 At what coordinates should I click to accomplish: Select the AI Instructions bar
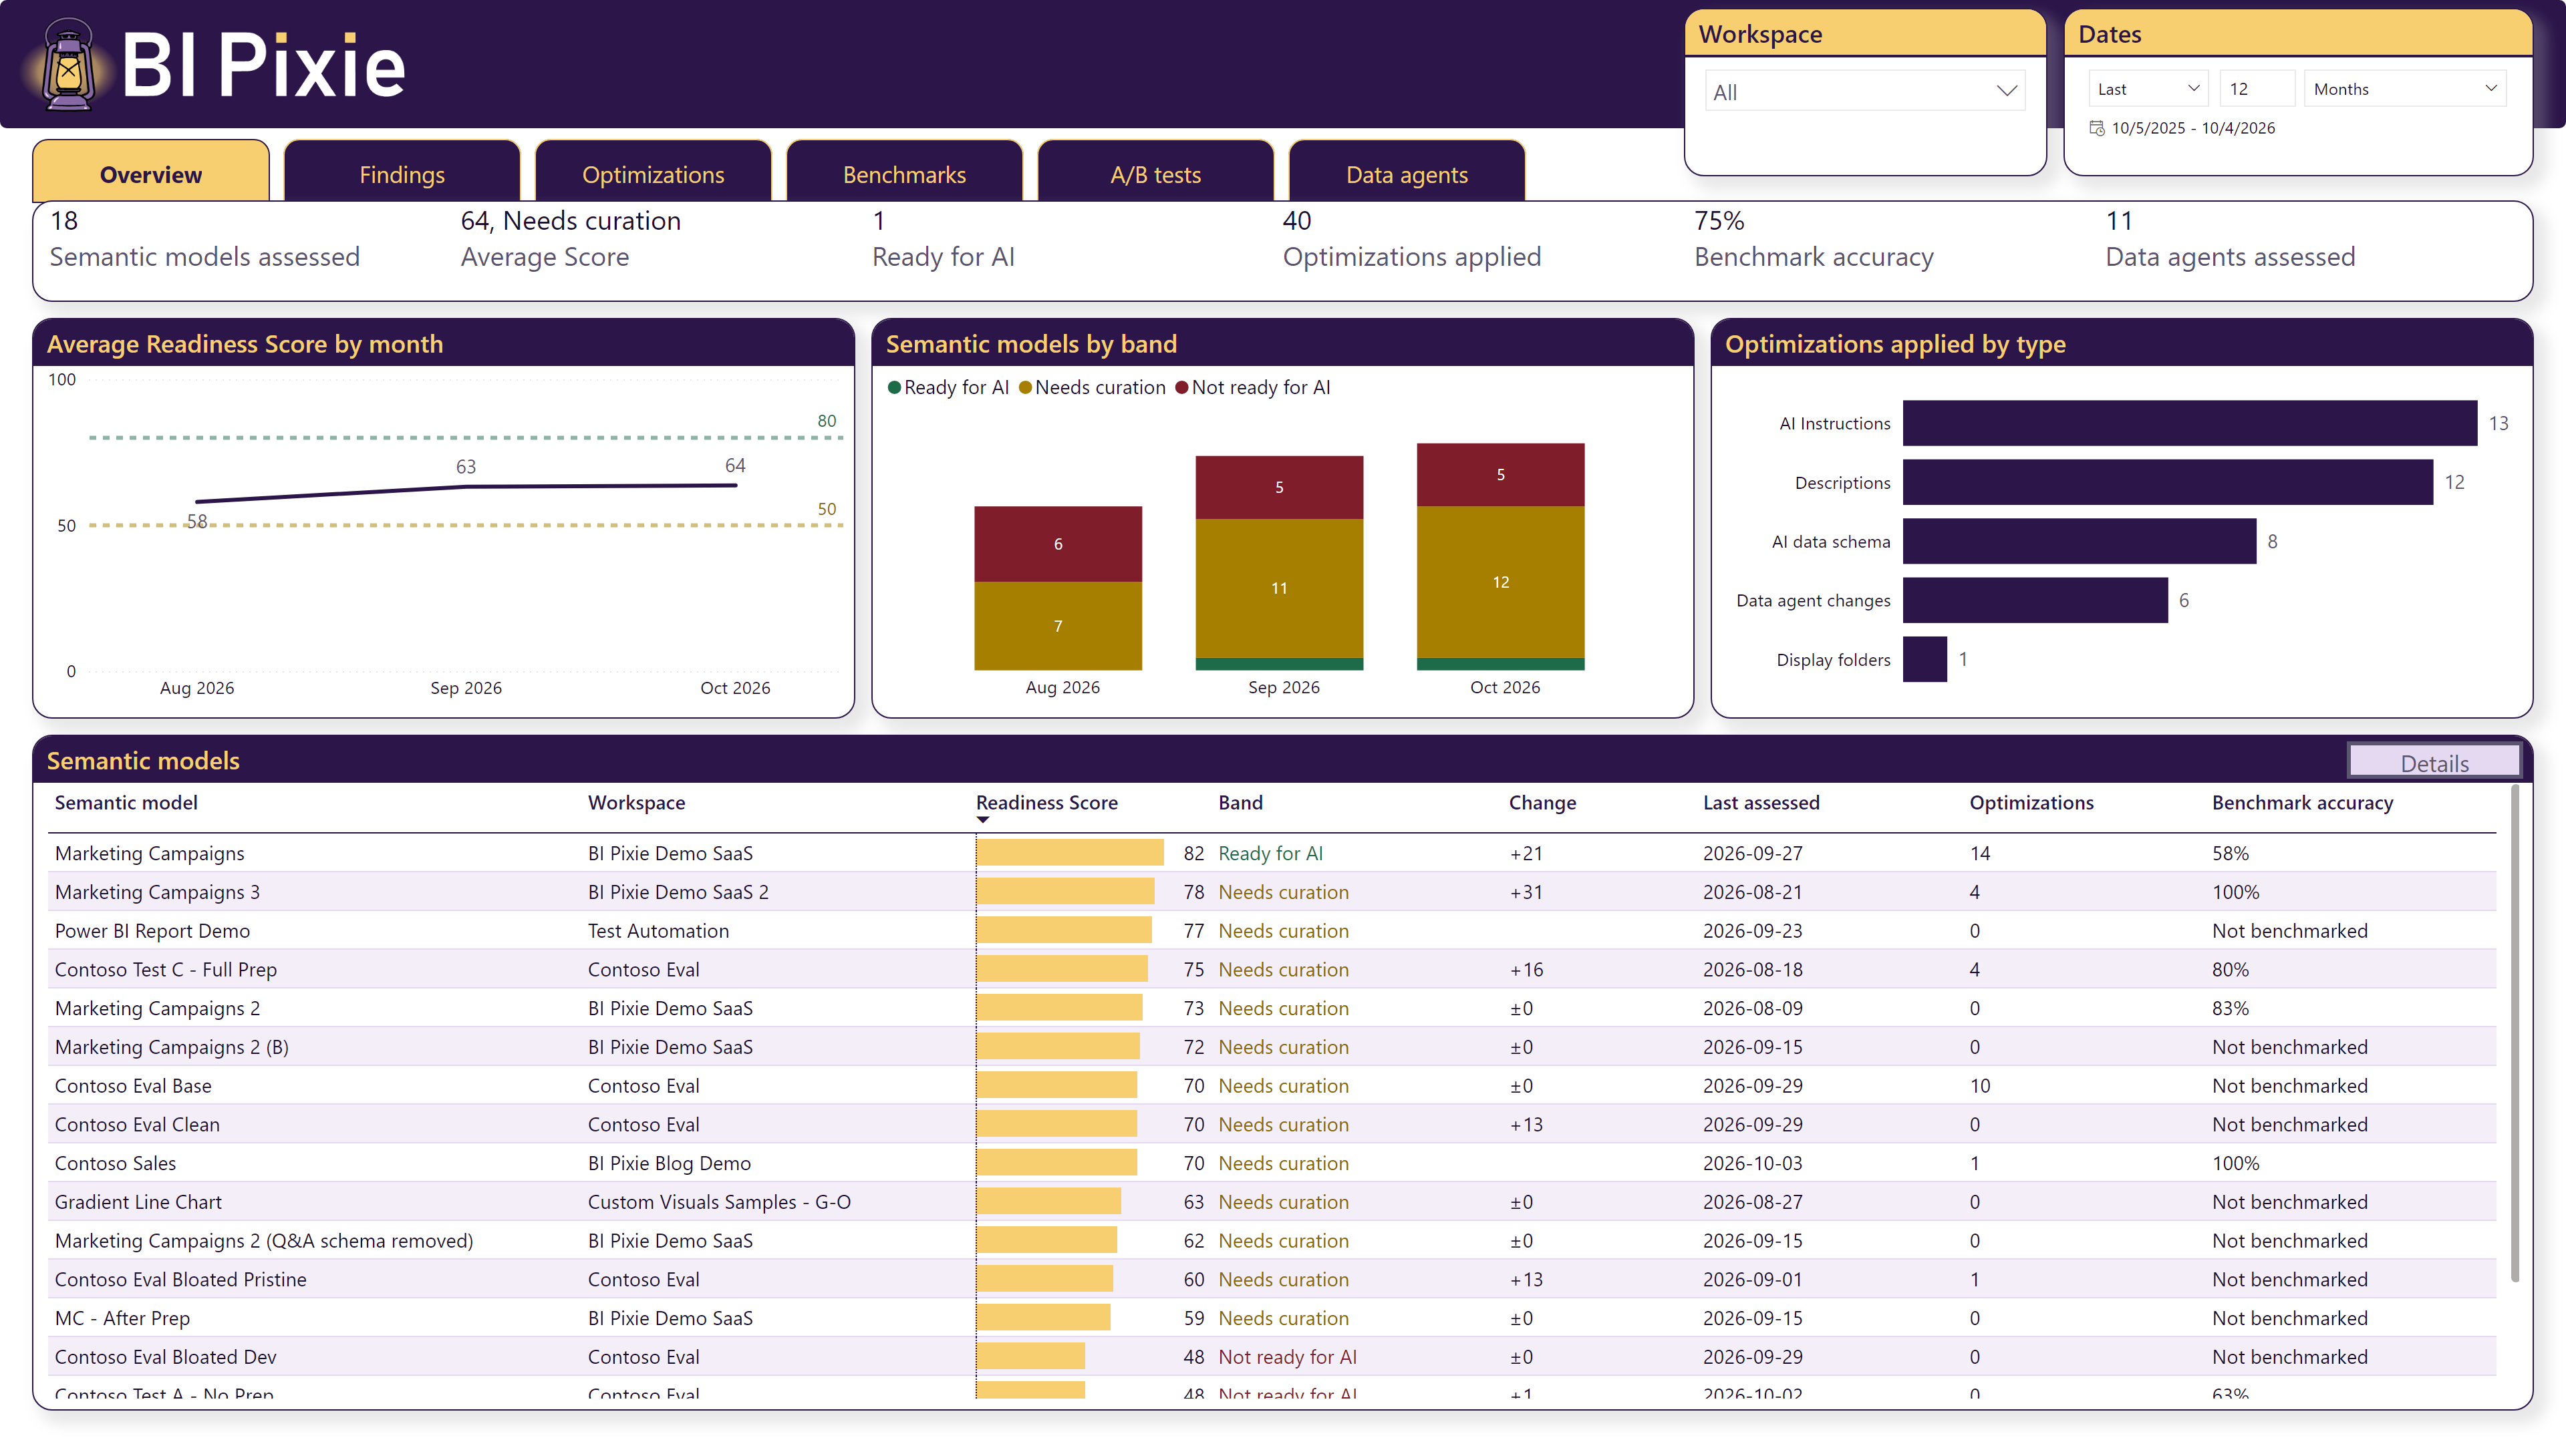tap(2189, 423)
